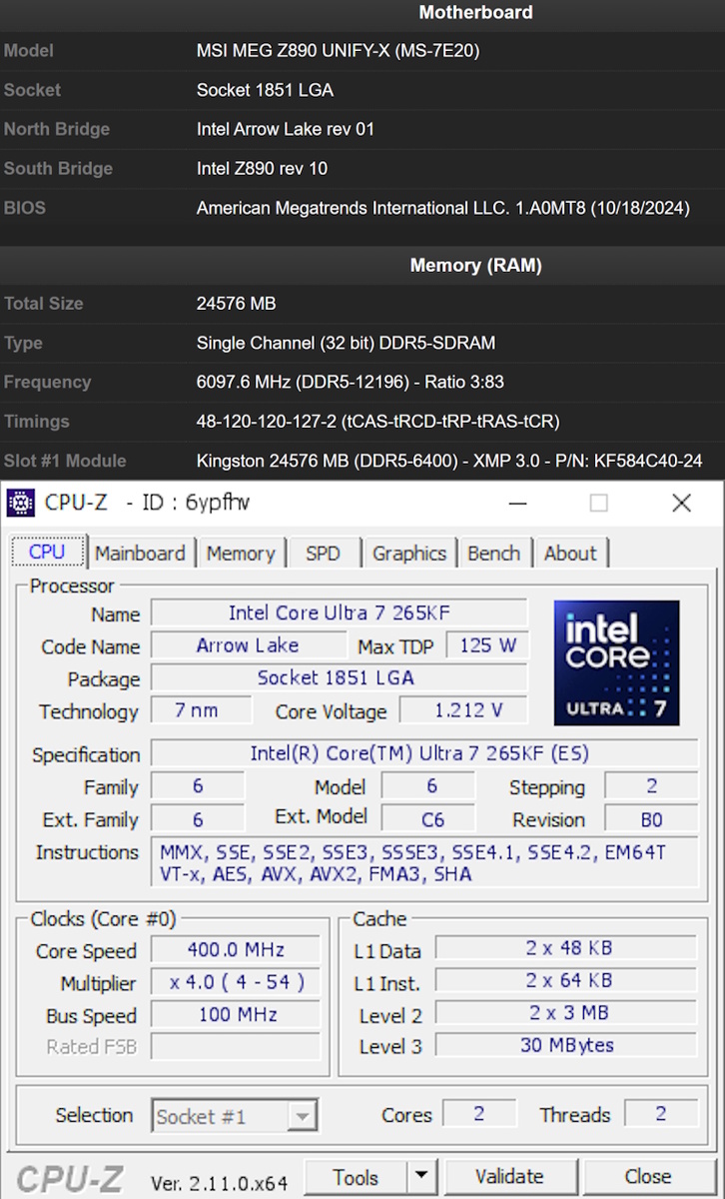
Task: Open the SPD tab
Action: (323, 554)
